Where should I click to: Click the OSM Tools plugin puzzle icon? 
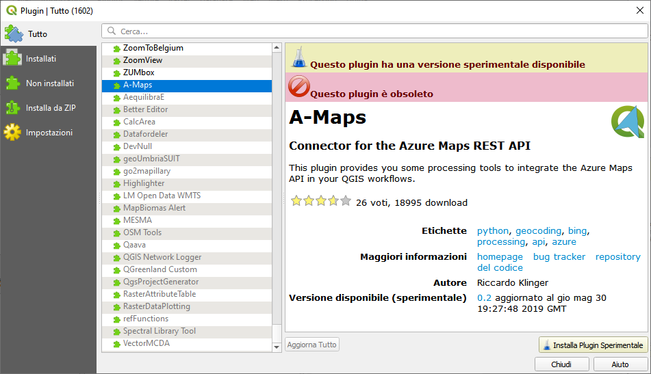(x=117, y=233)
